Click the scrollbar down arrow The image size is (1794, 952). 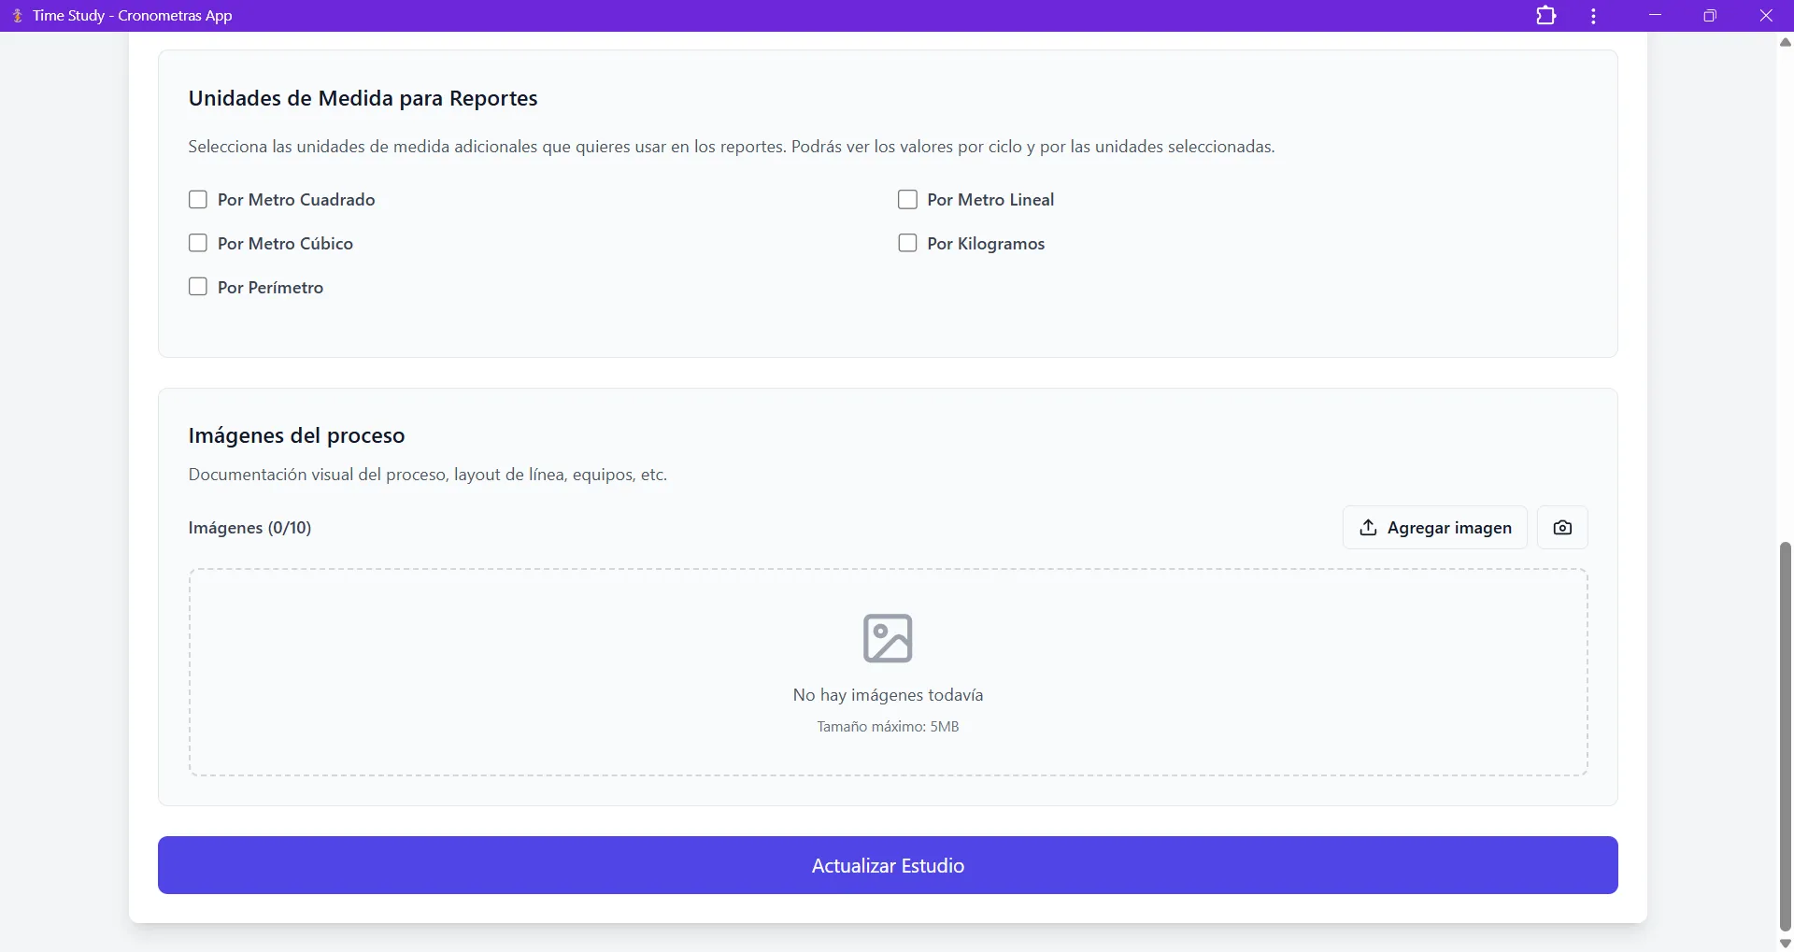coord(1786,943)
